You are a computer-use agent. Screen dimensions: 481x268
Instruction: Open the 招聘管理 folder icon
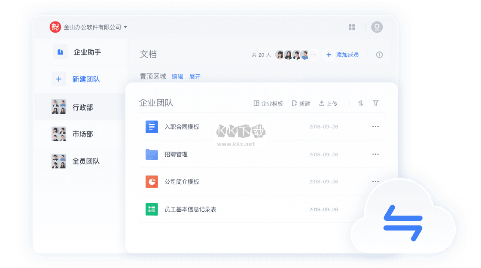pos(151,154)
